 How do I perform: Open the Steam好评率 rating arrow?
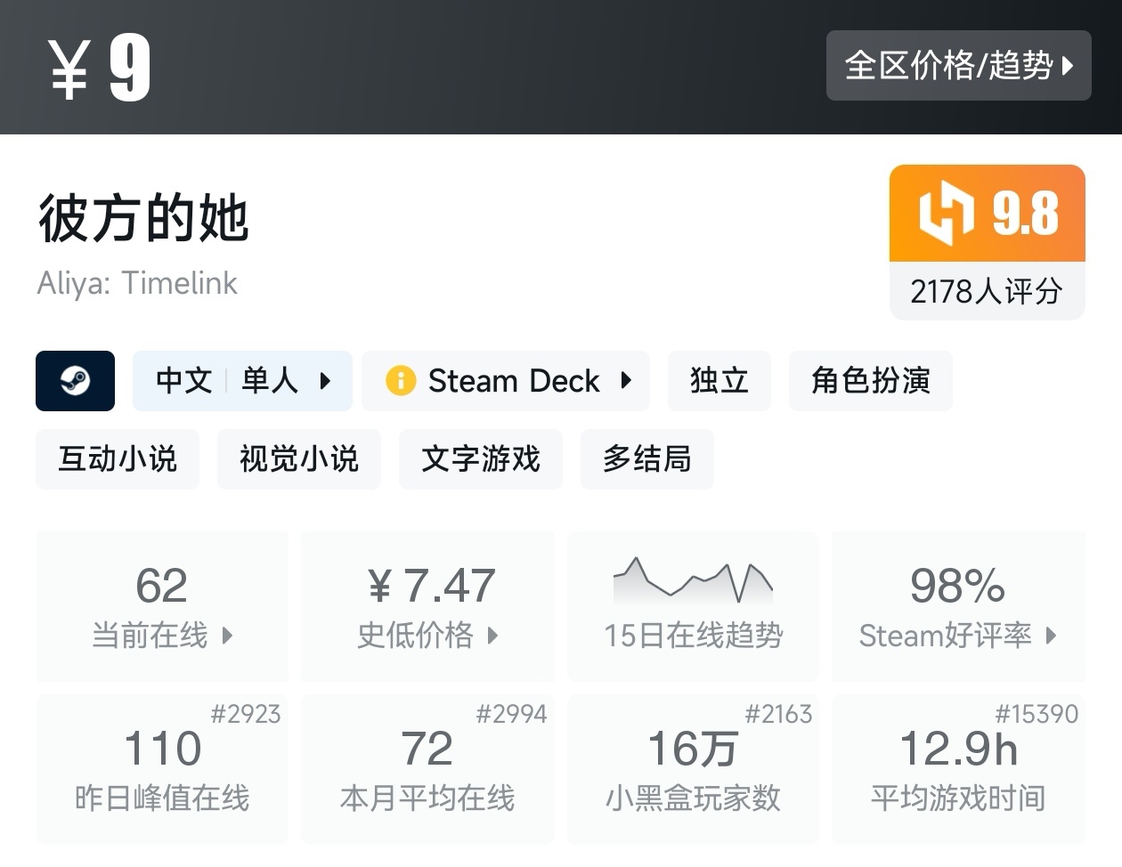pyautogui.click(x=1051, y=636)
